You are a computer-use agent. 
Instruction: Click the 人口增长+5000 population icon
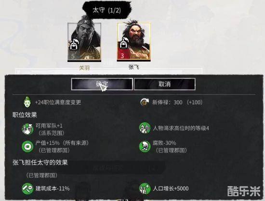145,188
